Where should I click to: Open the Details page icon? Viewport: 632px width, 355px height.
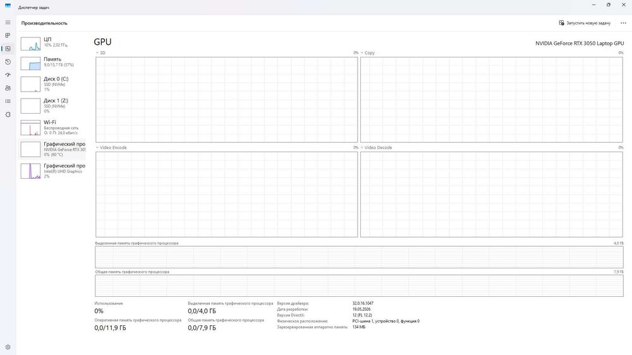pos(8,101)
